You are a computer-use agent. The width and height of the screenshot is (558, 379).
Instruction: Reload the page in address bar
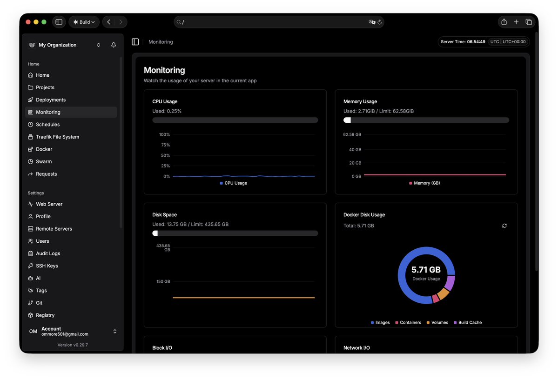pos(380,22)
